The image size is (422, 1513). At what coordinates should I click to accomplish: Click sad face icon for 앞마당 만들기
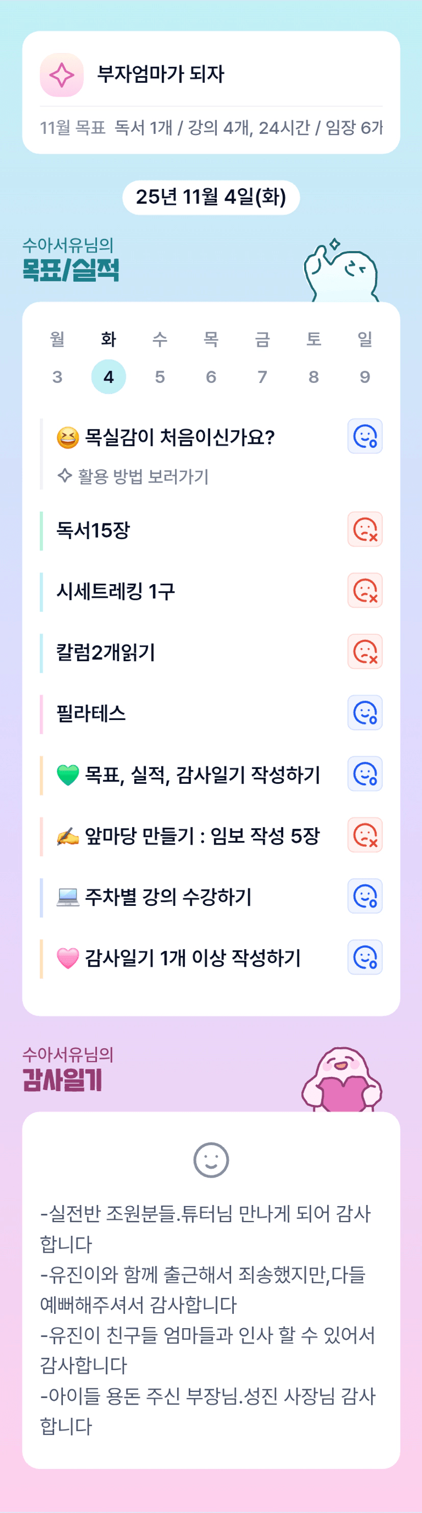[x=364, y=835]
